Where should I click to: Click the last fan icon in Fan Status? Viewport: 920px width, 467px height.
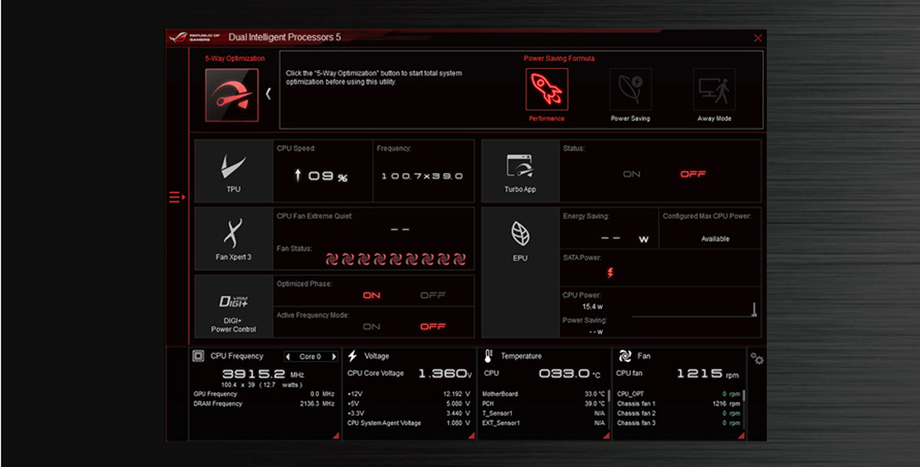pyautogui.click(x=459, y=260)
